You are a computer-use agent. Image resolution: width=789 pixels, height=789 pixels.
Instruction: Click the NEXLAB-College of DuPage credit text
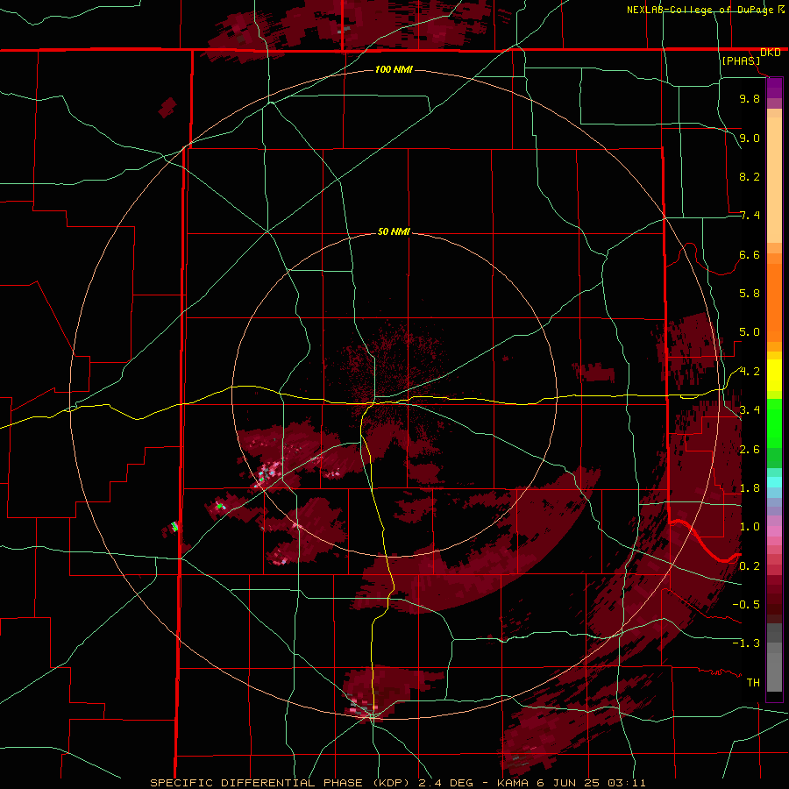(700, 10)
